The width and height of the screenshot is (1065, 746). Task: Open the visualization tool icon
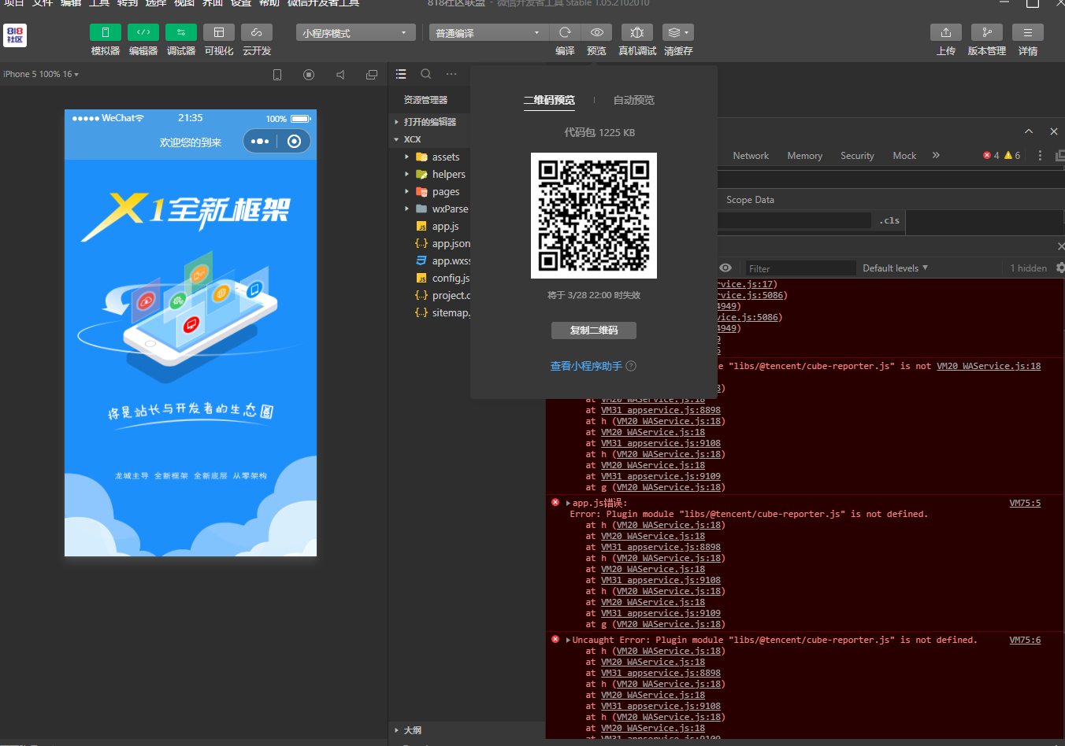click(218, 32)
